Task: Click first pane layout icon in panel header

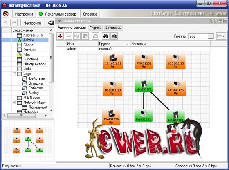Action: click(x=211, y=21)
